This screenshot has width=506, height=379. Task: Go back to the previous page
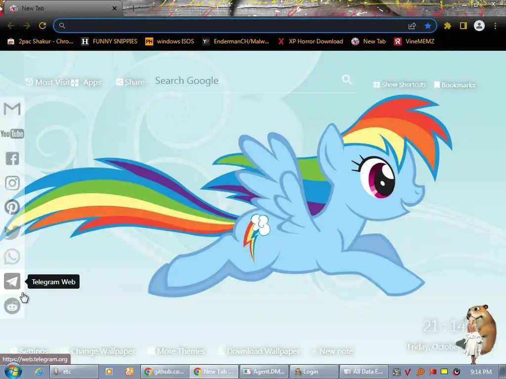pos(11,26)
